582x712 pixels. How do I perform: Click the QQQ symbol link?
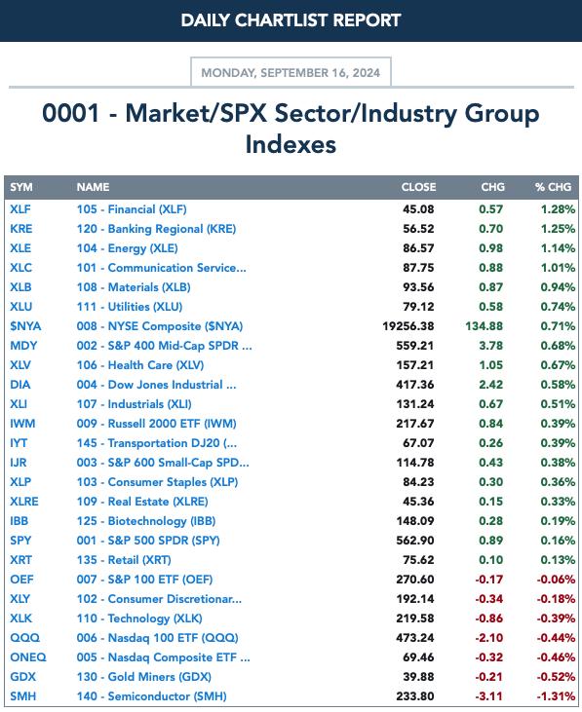(25, 638)
